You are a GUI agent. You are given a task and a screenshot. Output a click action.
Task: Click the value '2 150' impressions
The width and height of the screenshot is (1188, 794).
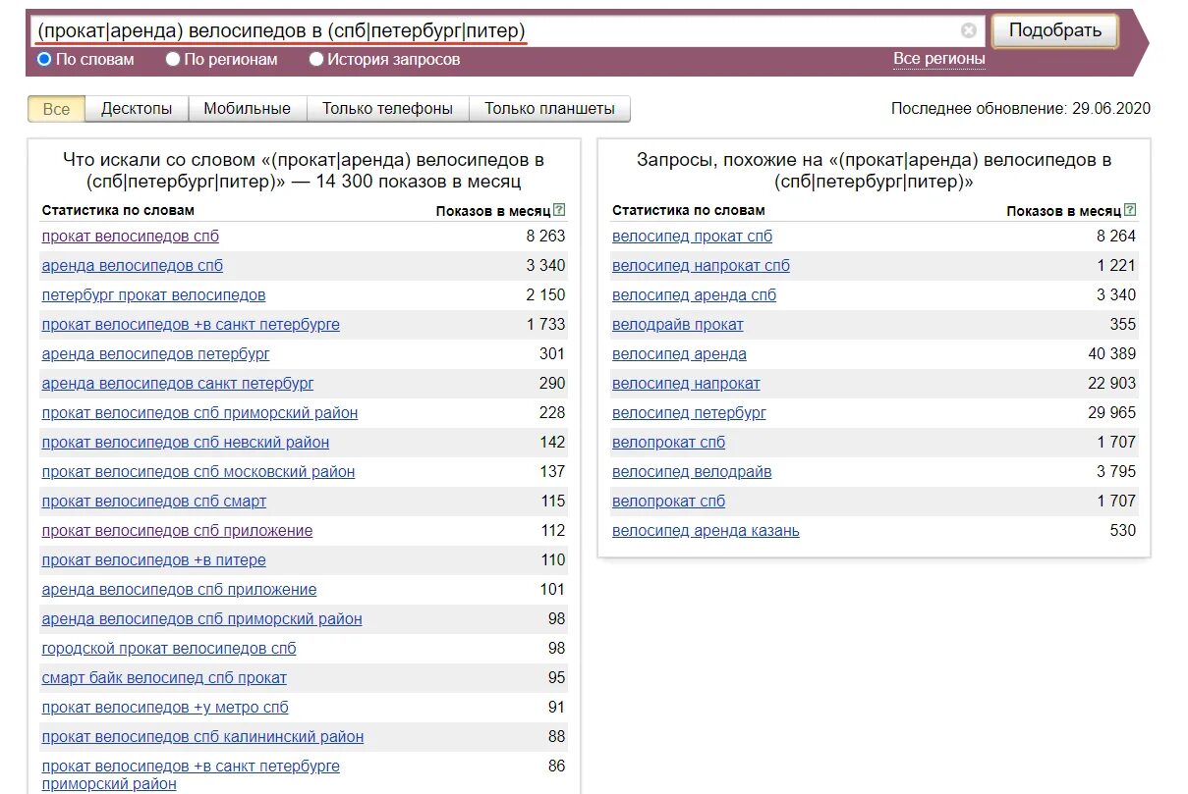[545, 295]
